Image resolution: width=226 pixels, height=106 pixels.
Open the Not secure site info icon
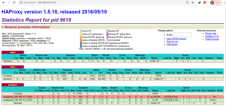21,3
